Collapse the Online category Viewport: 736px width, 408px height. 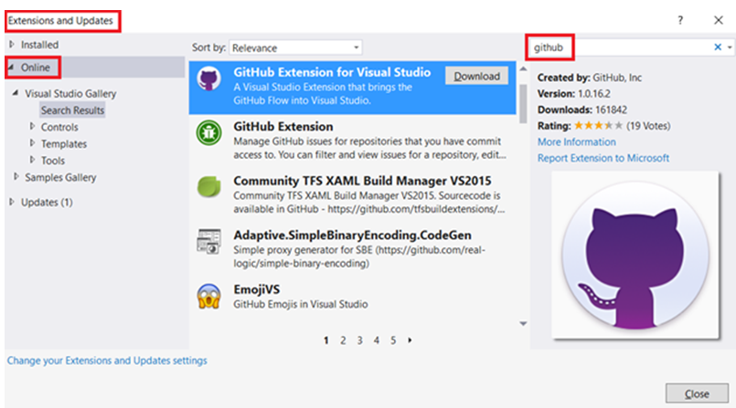point(11,67)
